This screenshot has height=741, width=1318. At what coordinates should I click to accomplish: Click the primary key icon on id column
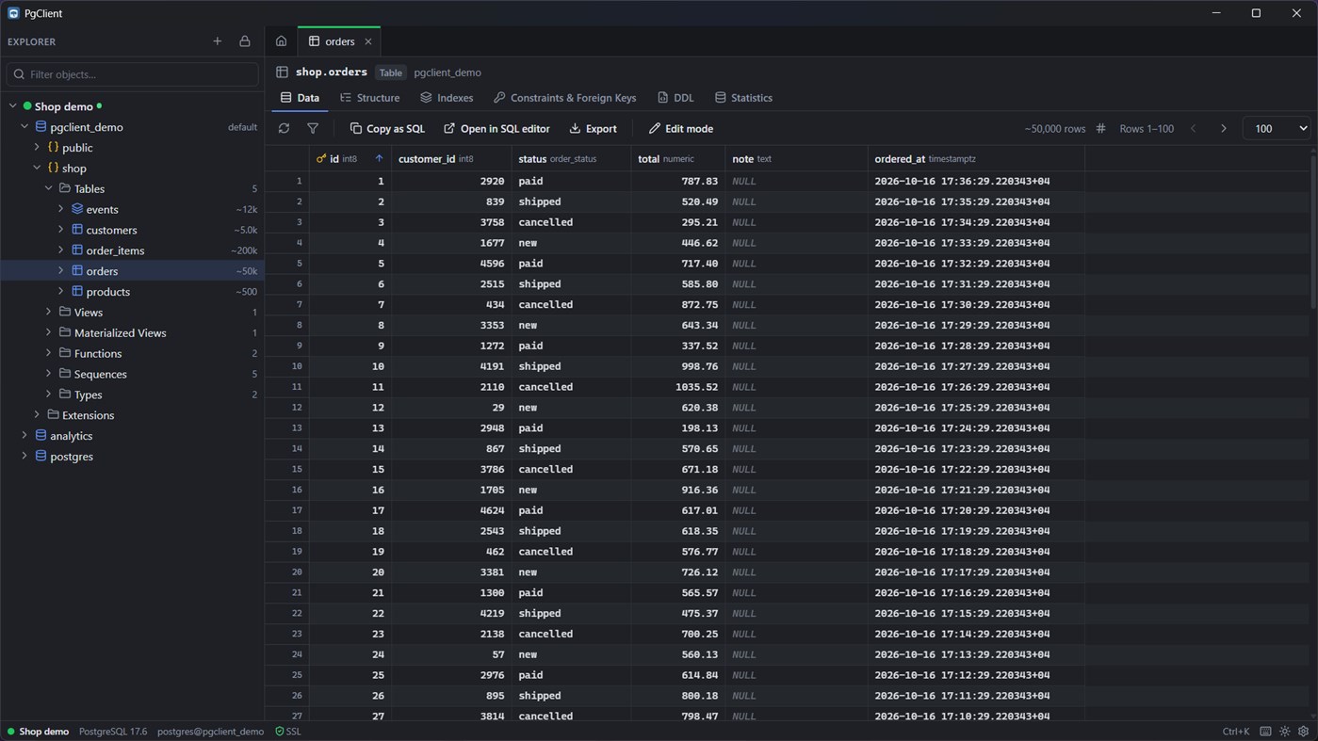point(321,159)
